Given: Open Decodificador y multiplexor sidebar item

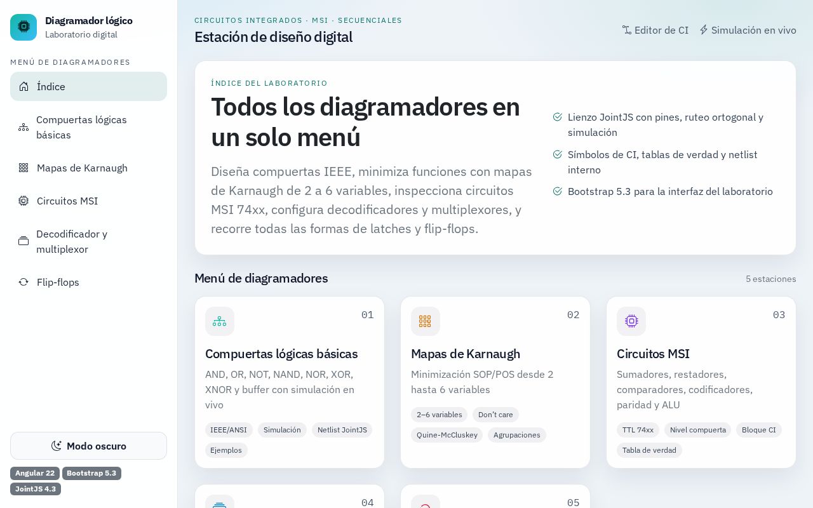Looking at the screenshot, I should pos(88,241).
